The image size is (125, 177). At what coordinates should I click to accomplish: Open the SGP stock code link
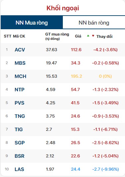[20, 143]
